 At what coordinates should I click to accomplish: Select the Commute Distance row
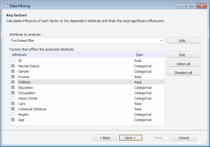pyautogui.click(x=32, y=109)
